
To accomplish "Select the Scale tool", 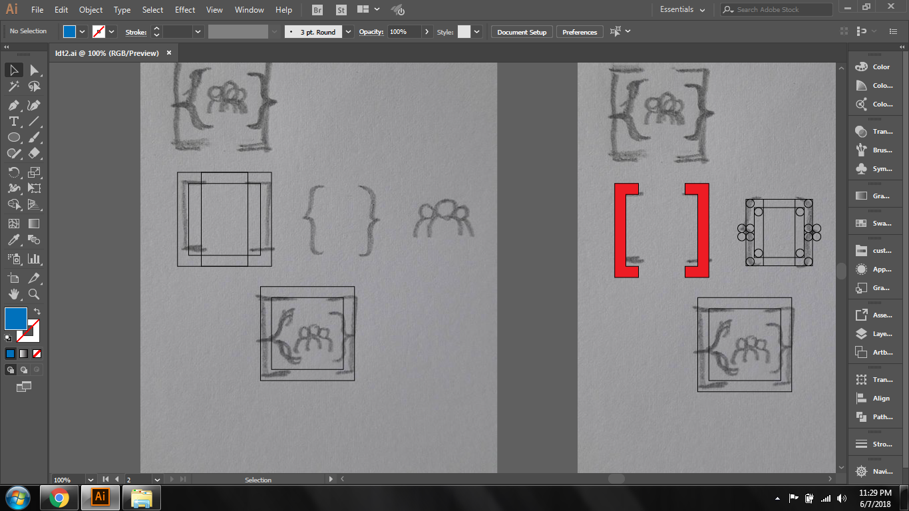I will 34,172.
